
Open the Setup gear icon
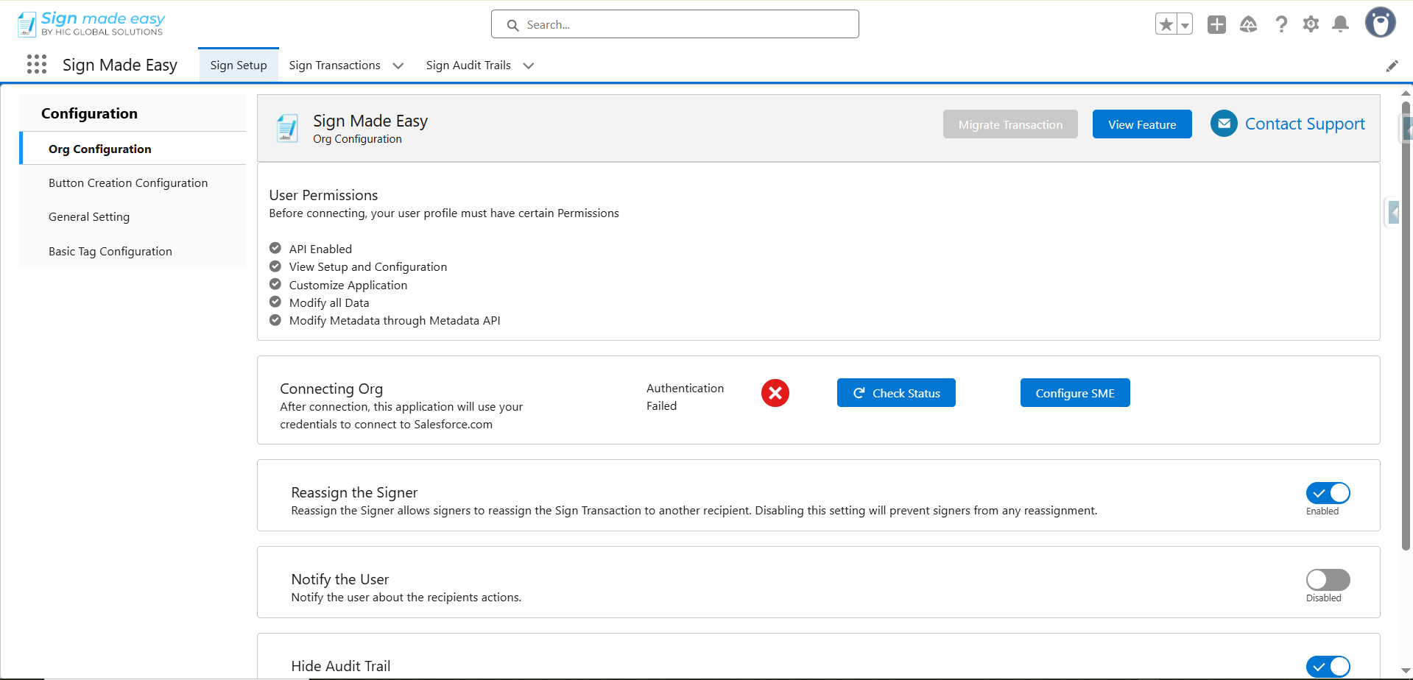tap(1311, 24)
